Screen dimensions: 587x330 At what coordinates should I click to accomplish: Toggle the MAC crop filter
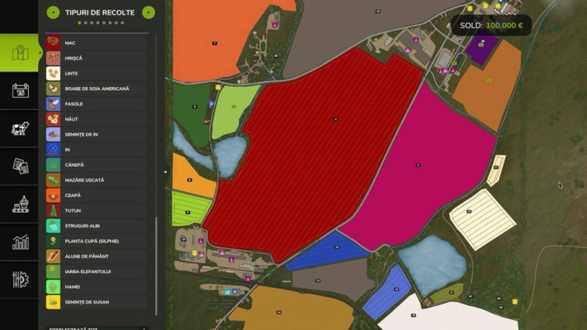pos(96,43)
